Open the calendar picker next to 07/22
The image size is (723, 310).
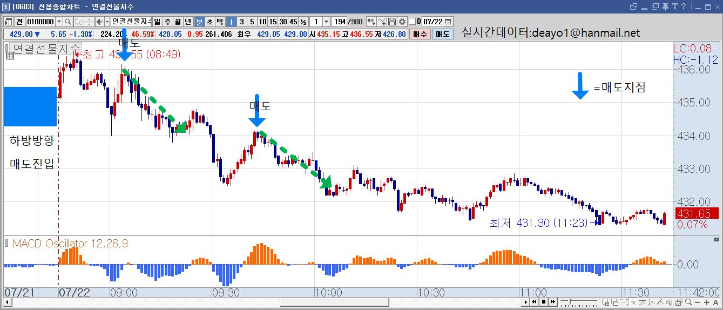tap(448, 22)
